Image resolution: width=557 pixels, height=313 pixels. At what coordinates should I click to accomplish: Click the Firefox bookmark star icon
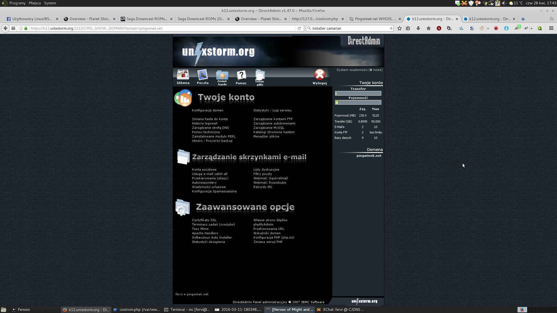399,28
